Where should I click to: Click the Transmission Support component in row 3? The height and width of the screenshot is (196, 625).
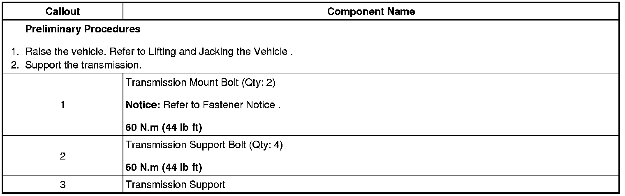point(176,185)
